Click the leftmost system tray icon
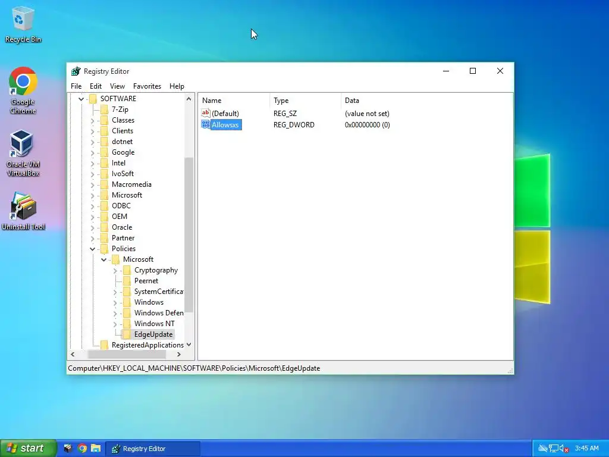The image size is (609, 457). 542,449
